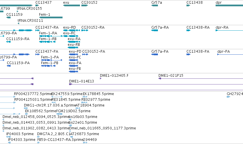Viewport: 243px width, 144px height.
Task: Click EST RP004125031.5prime
Action: [x=33, y=100]
